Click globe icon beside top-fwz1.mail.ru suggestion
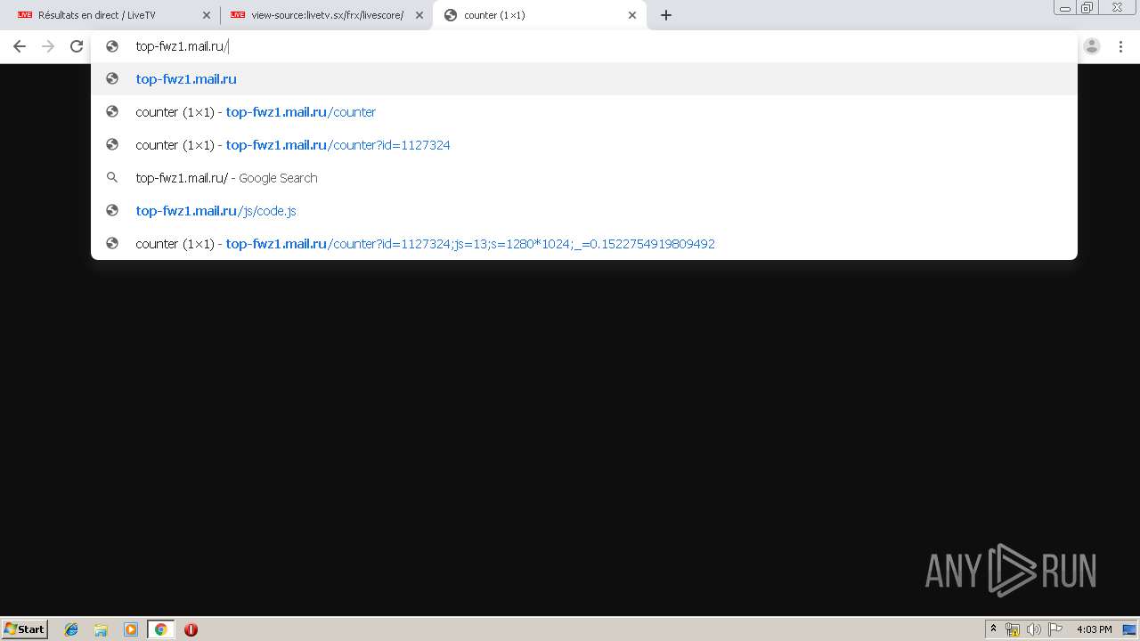This screenshot has width=1140, height=641. point(112,79)
